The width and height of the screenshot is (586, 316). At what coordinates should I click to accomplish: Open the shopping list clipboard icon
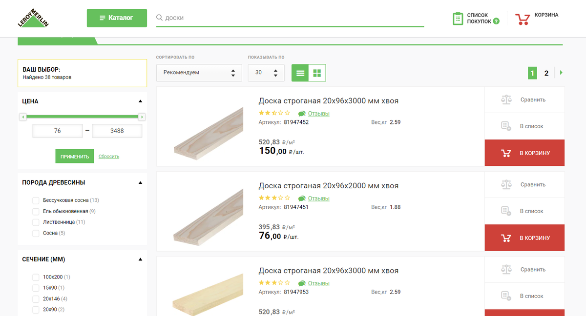(x=458, y=19)
